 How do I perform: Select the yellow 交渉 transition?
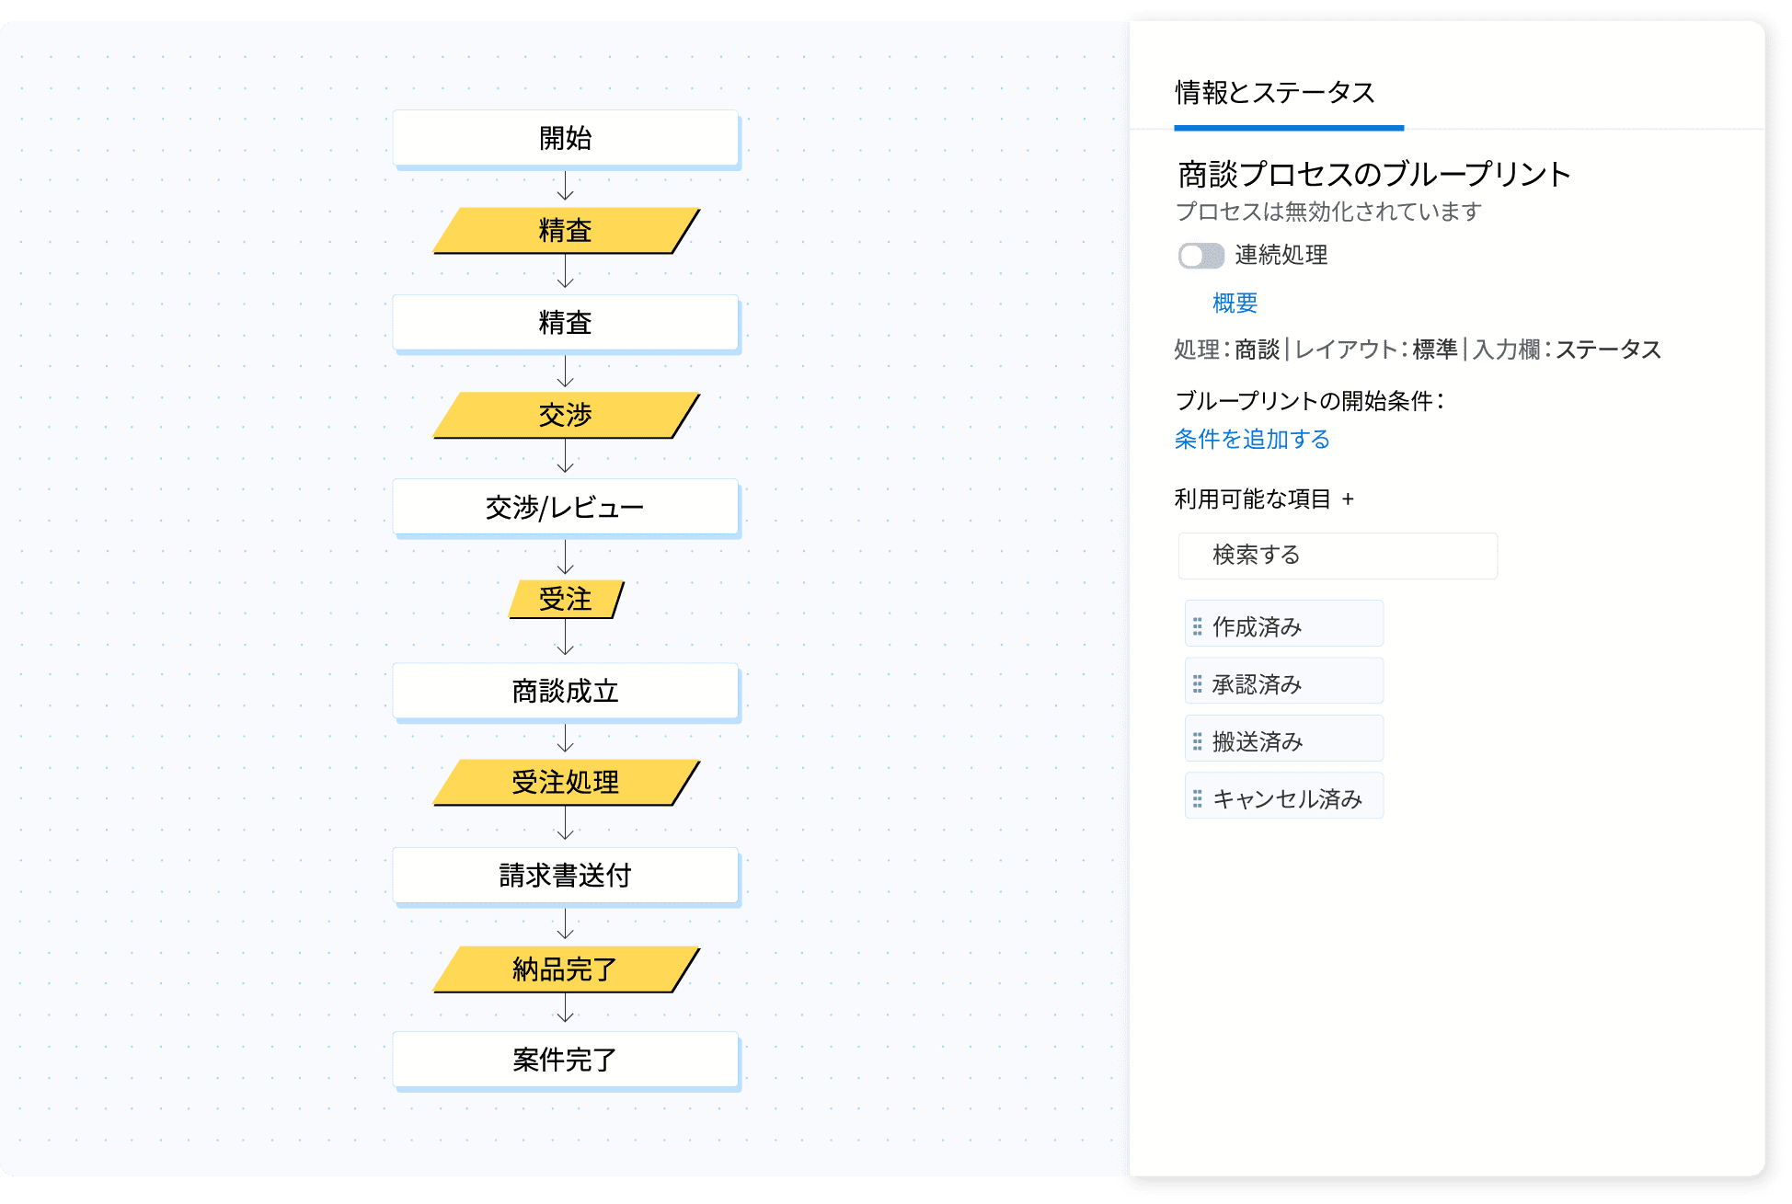pos(565,415)
